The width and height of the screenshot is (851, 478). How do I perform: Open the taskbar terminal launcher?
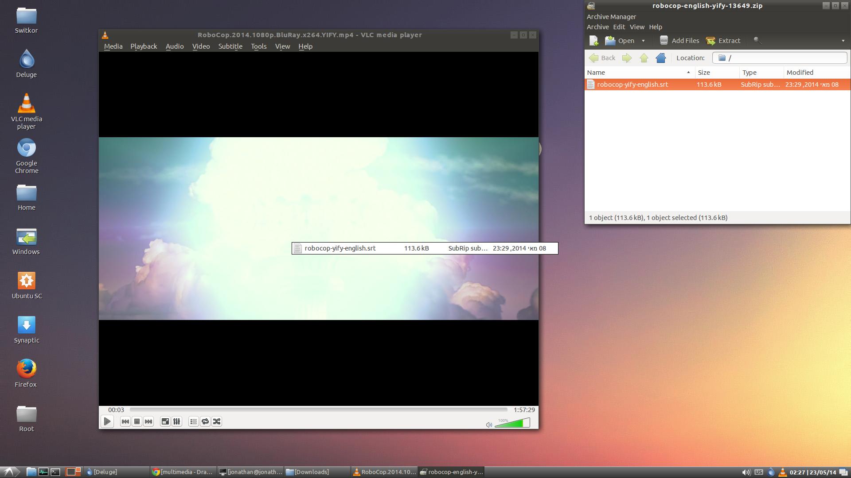click(55, 472)
